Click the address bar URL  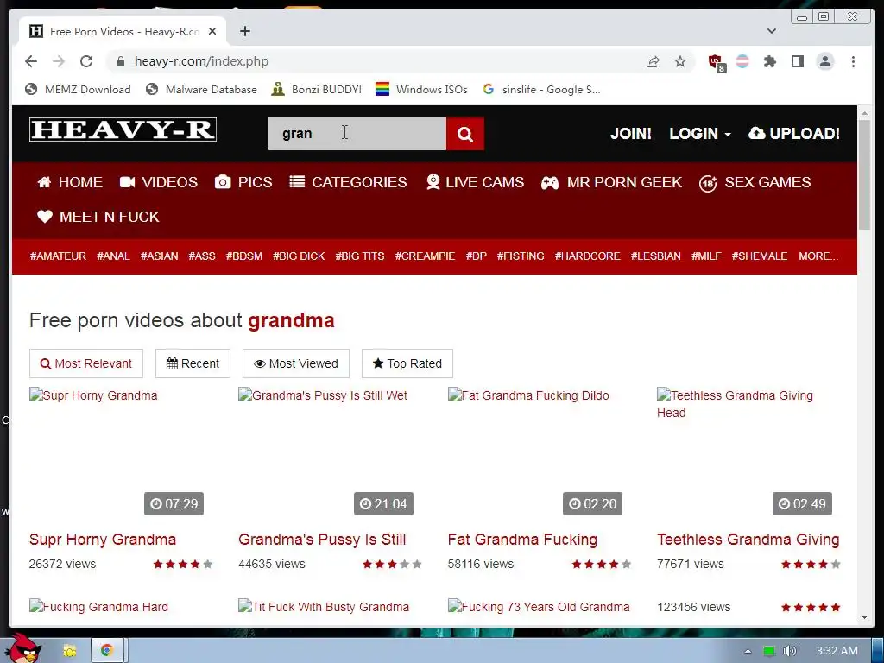[201, 61]
